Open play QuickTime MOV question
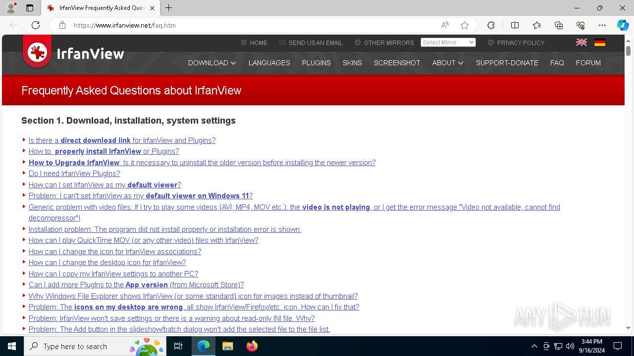634x356 pixels. [143, 240]
